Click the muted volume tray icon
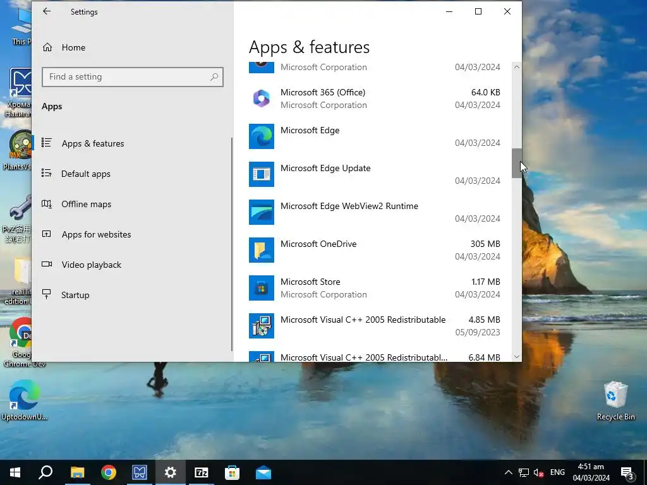 539,472
